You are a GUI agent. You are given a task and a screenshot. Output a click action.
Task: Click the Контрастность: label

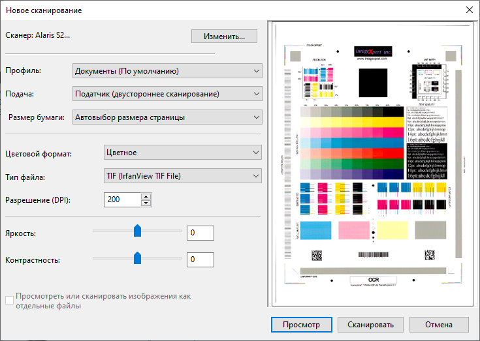(x=33, y=260)
